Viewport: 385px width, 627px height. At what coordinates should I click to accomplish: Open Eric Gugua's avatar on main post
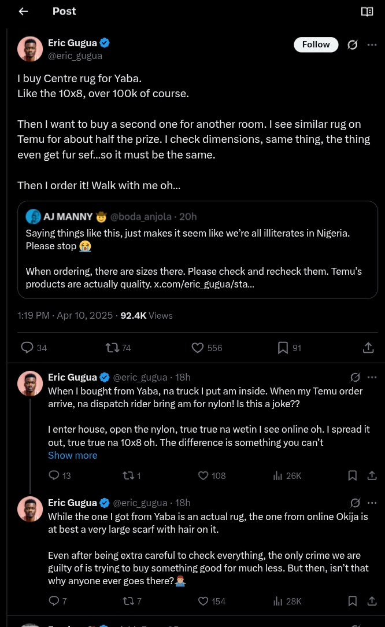pos(30,49)
